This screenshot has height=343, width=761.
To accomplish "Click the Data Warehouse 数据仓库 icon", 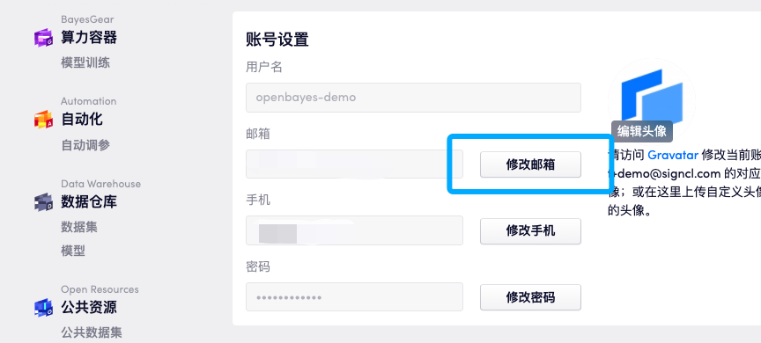I will (x=43, y=202).
